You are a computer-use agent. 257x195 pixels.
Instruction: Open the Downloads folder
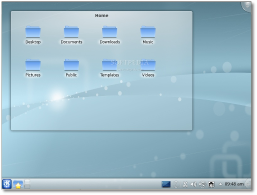109,35
